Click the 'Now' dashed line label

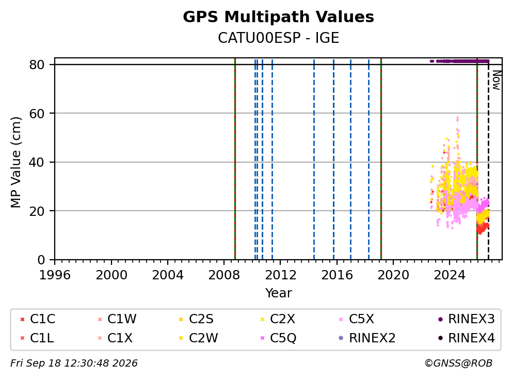tap(497, 81)
